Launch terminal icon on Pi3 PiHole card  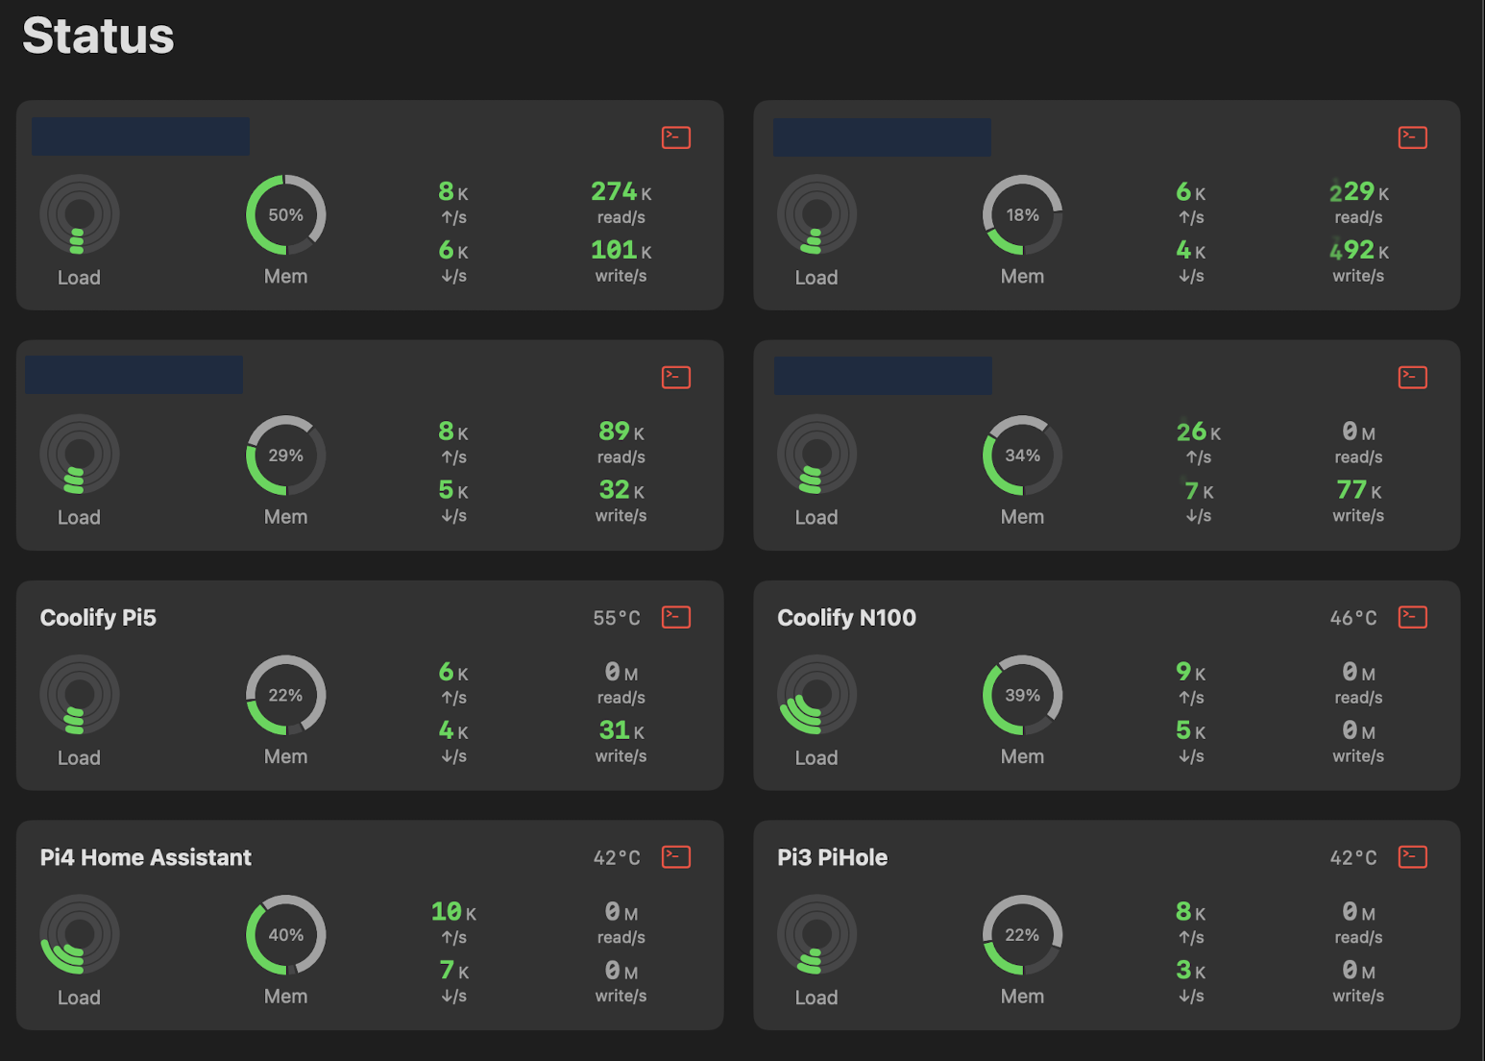pos(1412,856)
